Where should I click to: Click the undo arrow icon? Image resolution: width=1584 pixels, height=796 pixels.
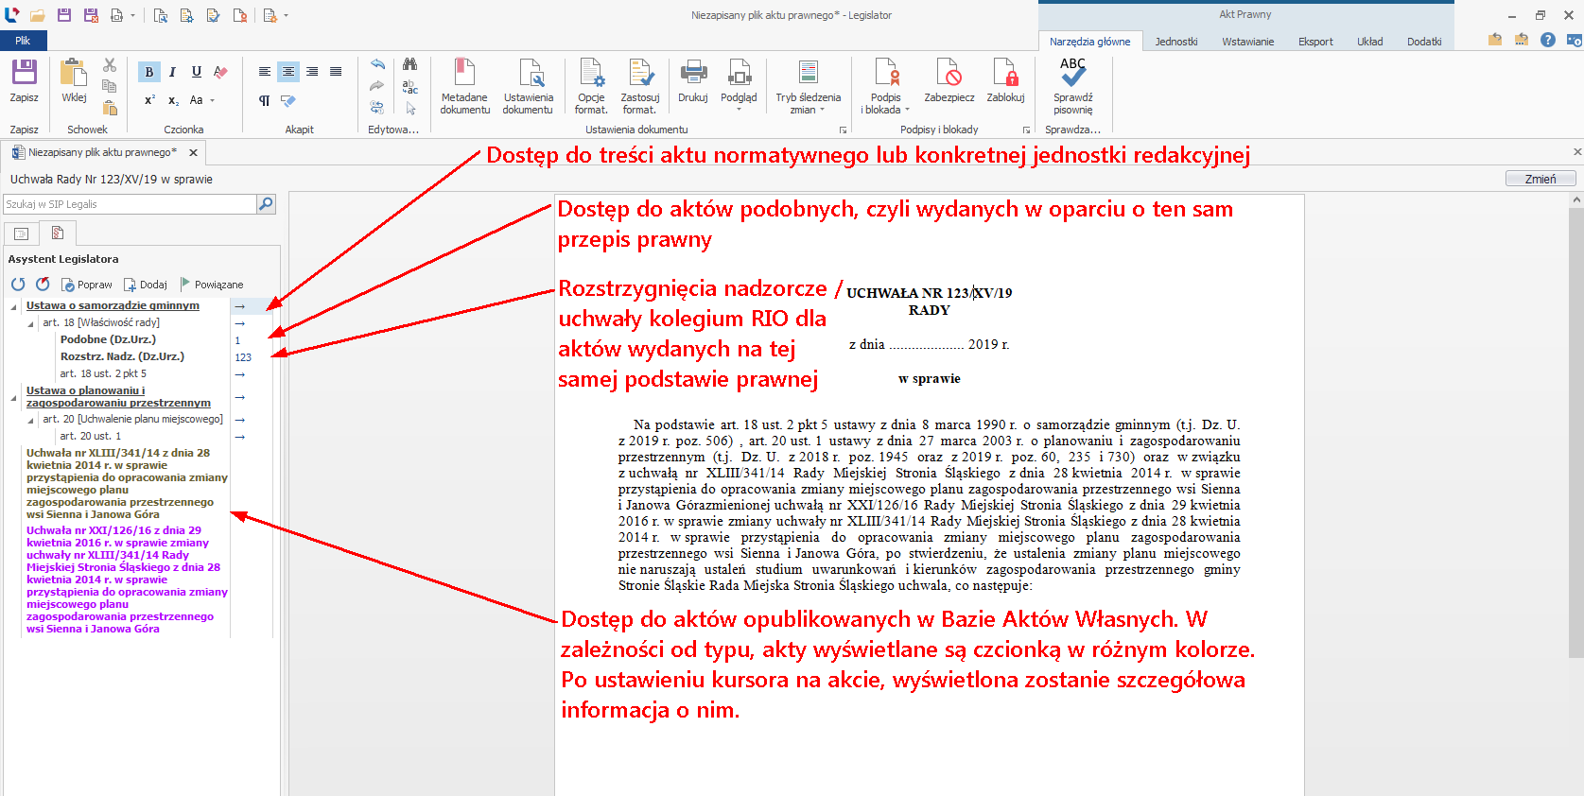click(x=377, y=64)
